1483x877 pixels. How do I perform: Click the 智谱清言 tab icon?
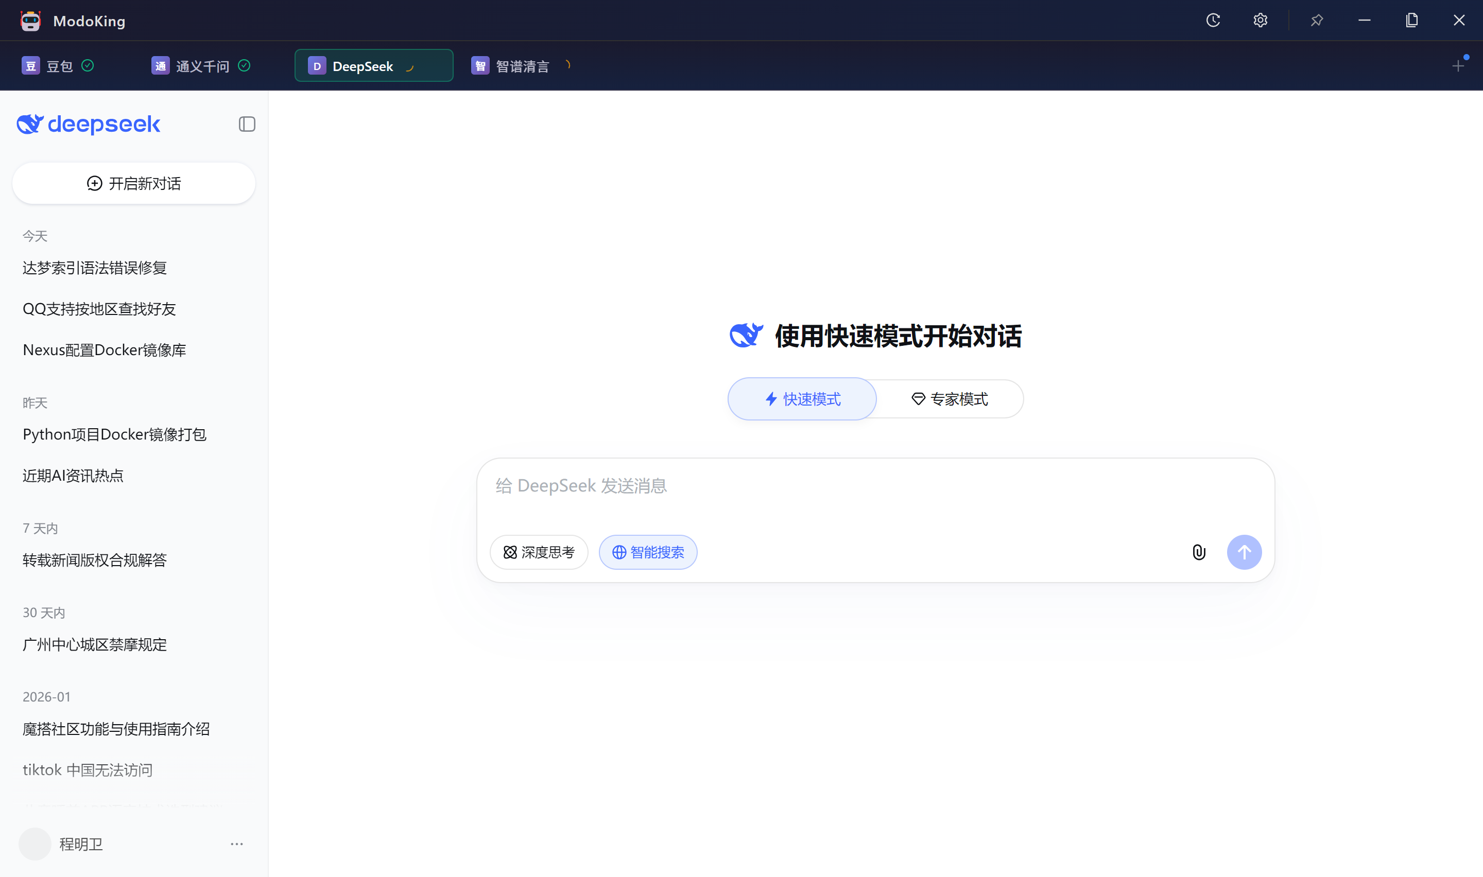(x=480, y=65)
